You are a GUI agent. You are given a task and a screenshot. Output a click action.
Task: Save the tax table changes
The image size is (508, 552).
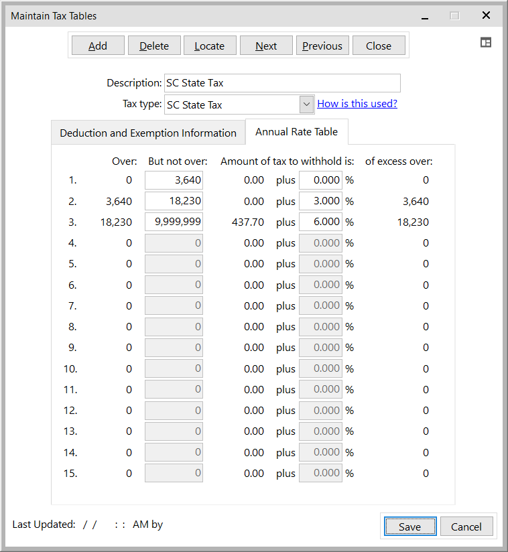tap(409, 527)
